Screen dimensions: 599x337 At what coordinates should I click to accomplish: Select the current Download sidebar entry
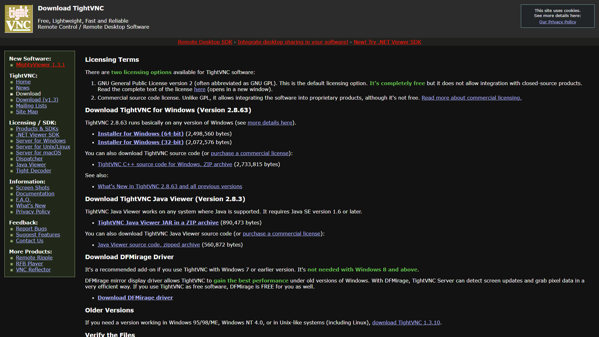pos(28,94)
